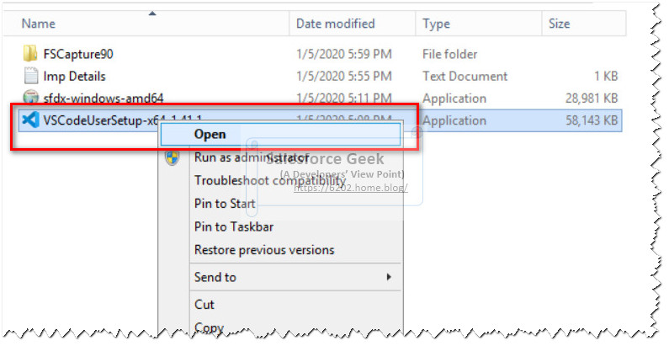This screenshot has width=669, height=346.
Task: Choose Open from the context menu
Action: point(280,134)
